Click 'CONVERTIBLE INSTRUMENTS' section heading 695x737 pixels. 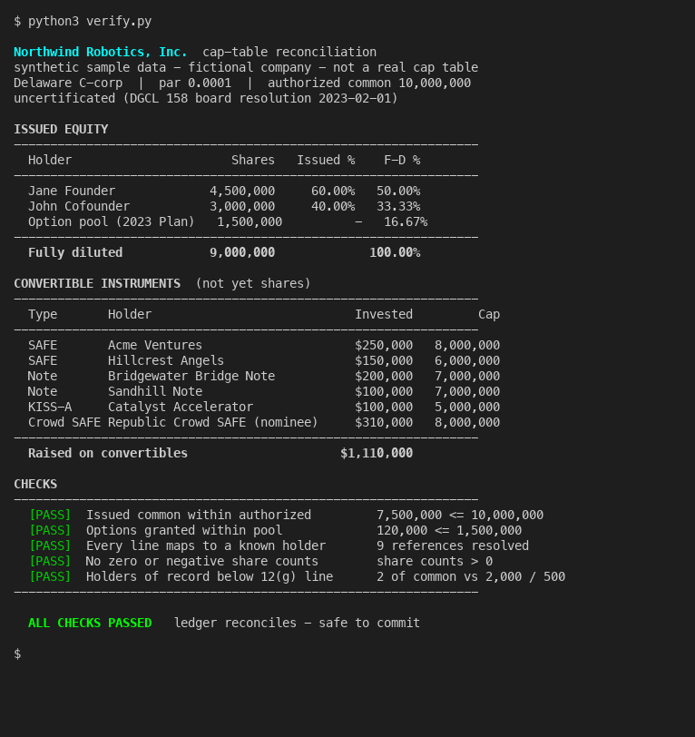click(x=97, y=283)
